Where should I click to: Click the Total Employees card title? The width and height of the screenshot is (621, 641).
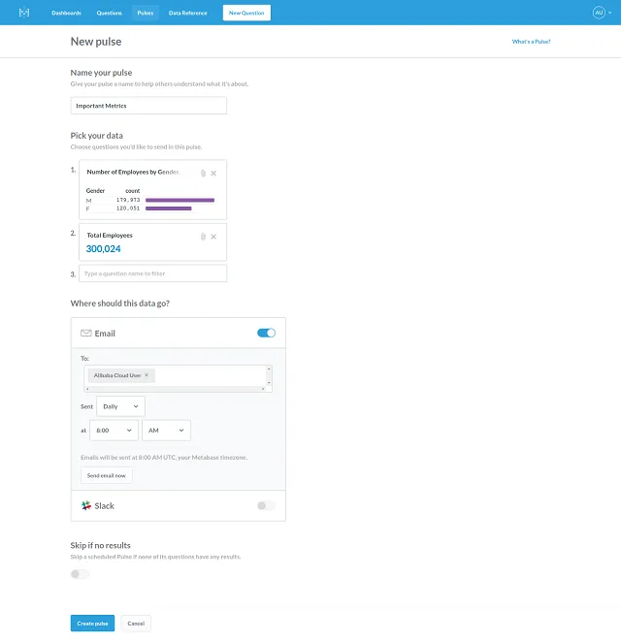pyautogui.click(x=110, y=236)
